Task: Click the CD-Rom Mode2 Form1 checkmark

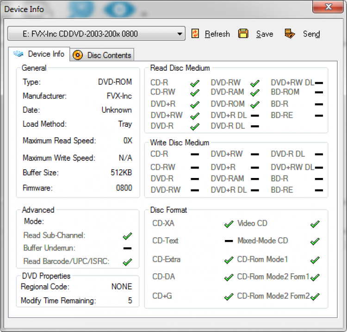Action: pos(315,277)
